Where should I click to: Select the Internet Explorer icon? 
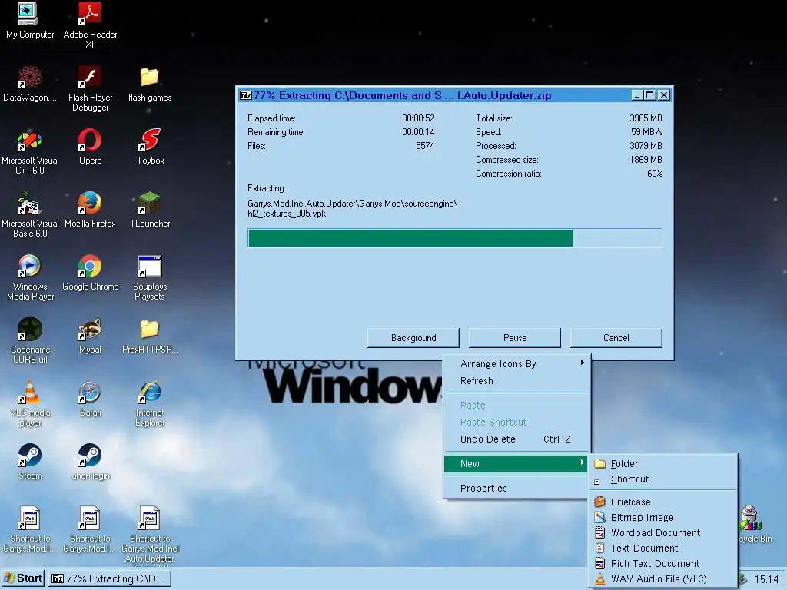coord(150,403)
